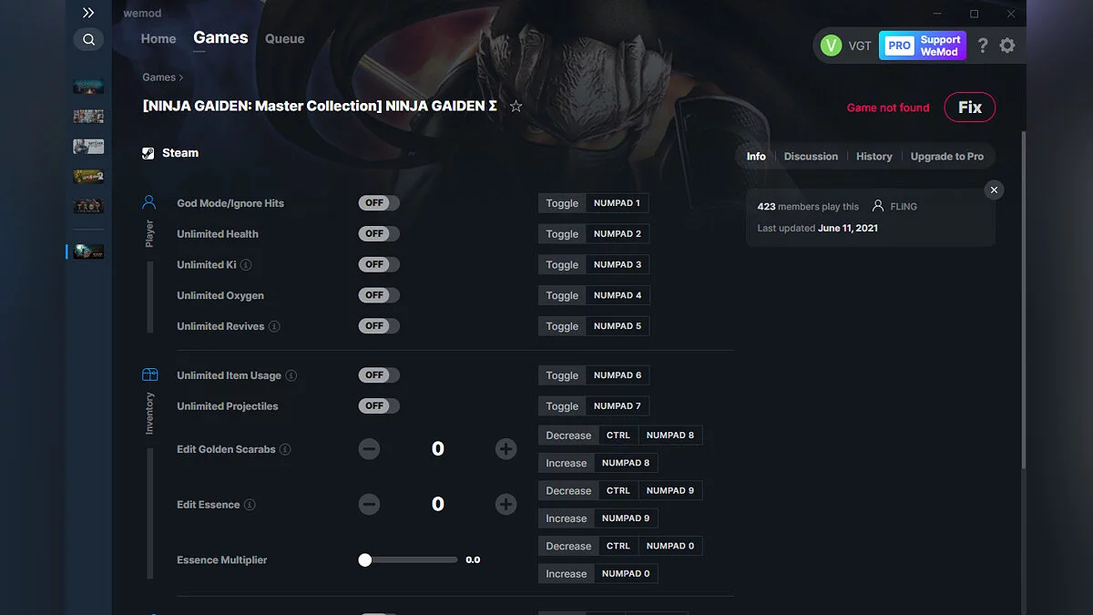Enable Unlimited Ki switch

coord(379,264)
